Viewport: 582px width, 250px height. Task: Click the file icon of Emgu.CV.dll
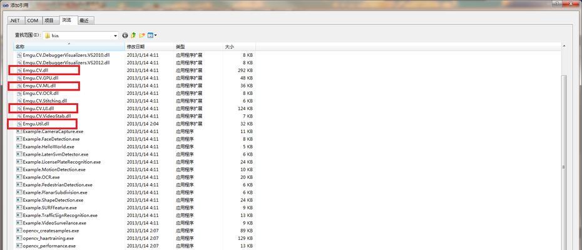click(x=19, y=70)
